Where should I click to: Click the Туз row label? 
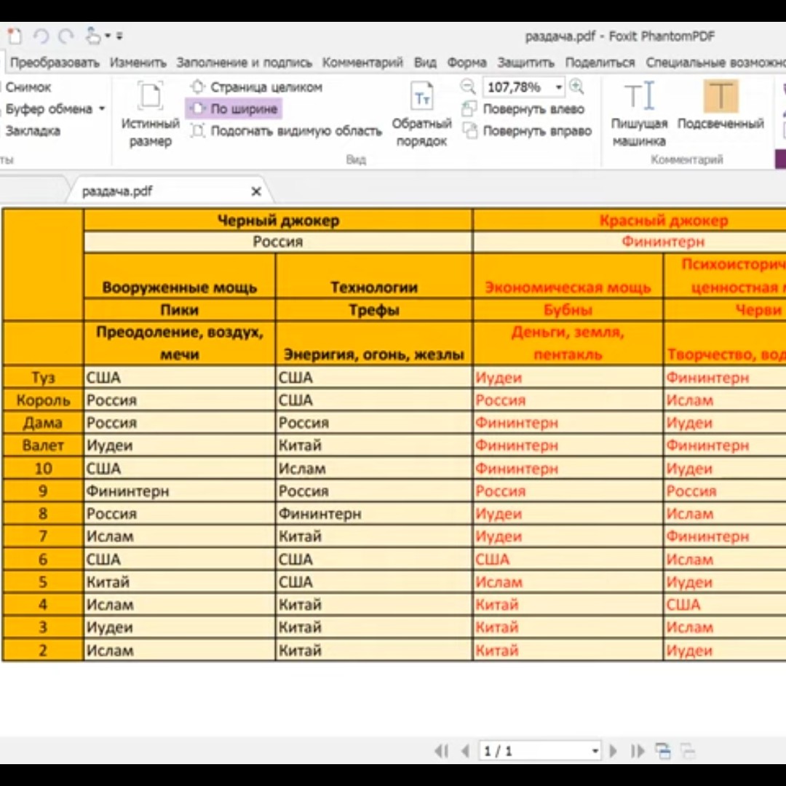43,378
